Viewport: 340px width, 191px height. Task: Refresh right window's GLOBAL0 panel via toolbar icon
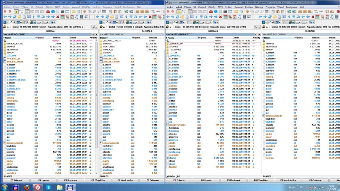tap(270, 17)
